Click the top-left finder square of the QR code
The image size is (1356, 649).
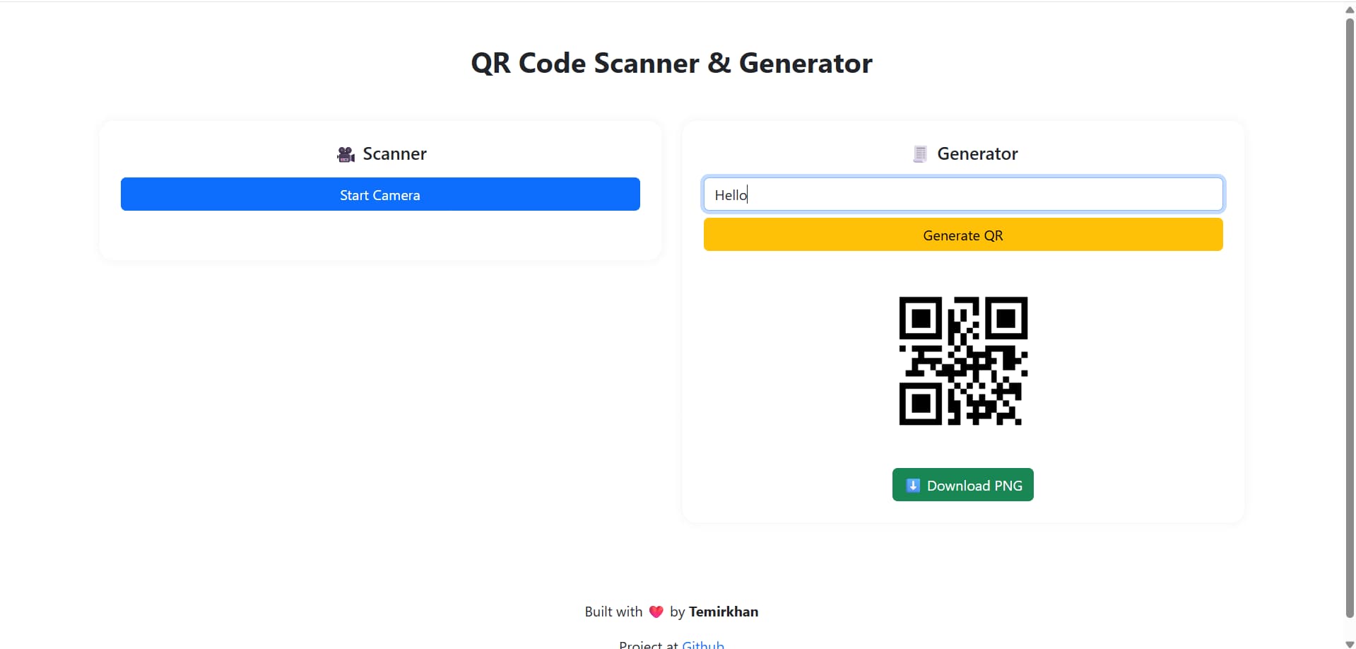[x=920, y=318]
